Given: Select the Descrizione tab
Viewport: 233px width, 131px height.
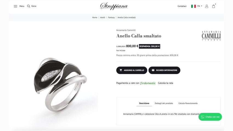Looking at the screenshot, I should tap(144, 103).
